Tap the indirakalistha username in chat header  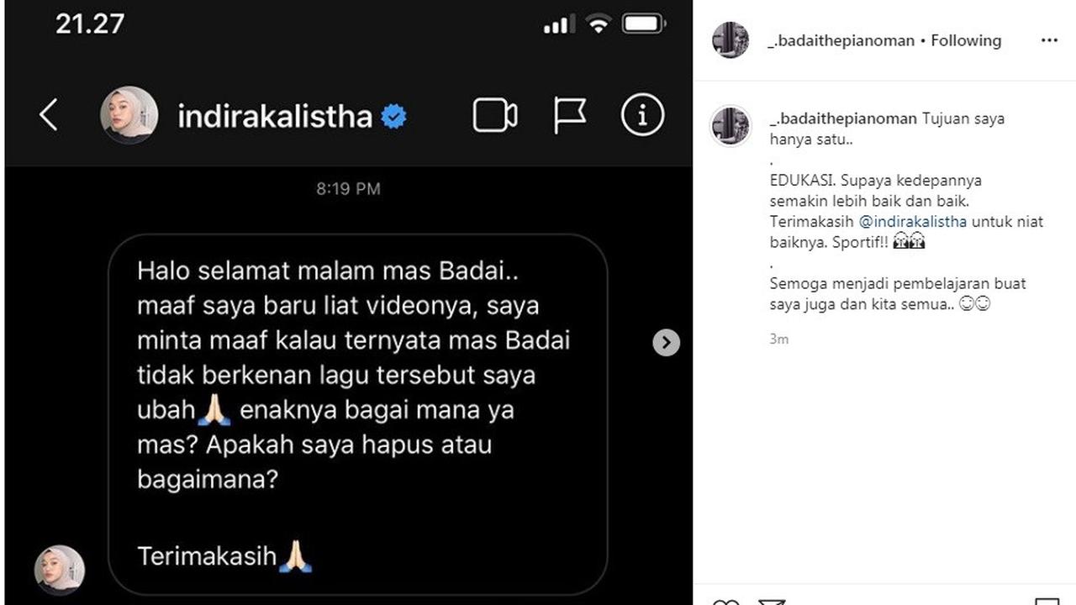pos(275,116)
